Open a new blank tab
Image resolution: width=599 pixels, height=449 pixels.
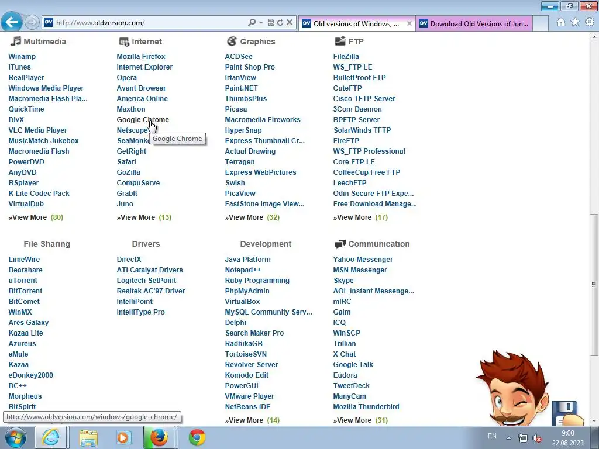[541, 23]
